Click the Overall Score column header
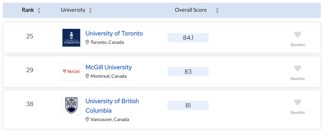 [x=191, y=10]
